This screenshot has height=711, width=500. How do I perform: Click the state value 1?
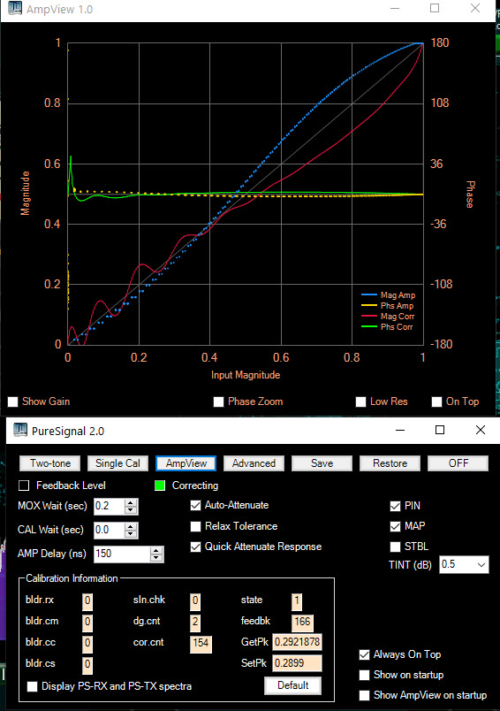297,601
